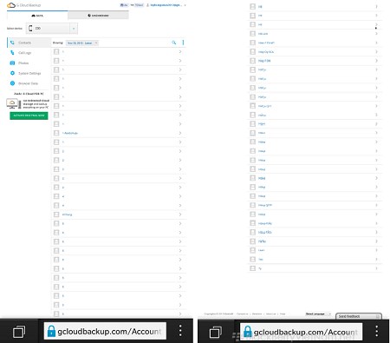The image size is (390, 343).
Task: Tick the last contact checkbox on right page
Action: 253,268
